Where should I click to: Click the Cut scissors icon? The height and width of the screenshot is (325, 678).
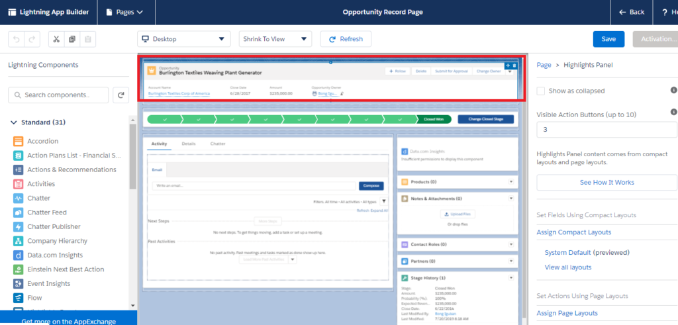tap(57, 39)
